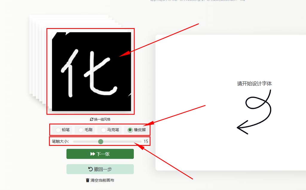Select the 铅笔 pencil radio option
This screenshot has height=190, width=306.
click(x=62, y=130)
